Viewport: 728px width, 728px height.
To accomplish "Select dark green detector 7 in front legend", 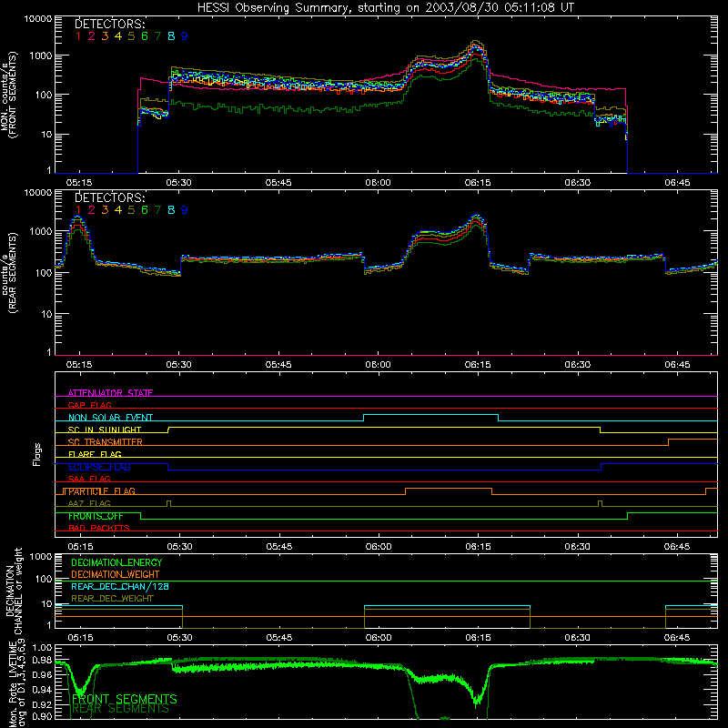I will coord(157,36).
